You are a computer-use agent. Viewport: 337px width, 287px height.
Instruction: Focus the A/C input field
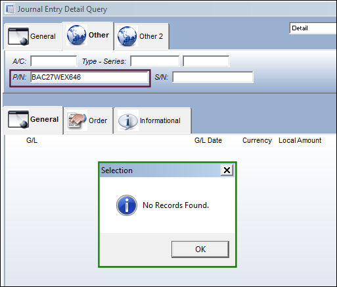pyautogui.click(x=54, y=61)
